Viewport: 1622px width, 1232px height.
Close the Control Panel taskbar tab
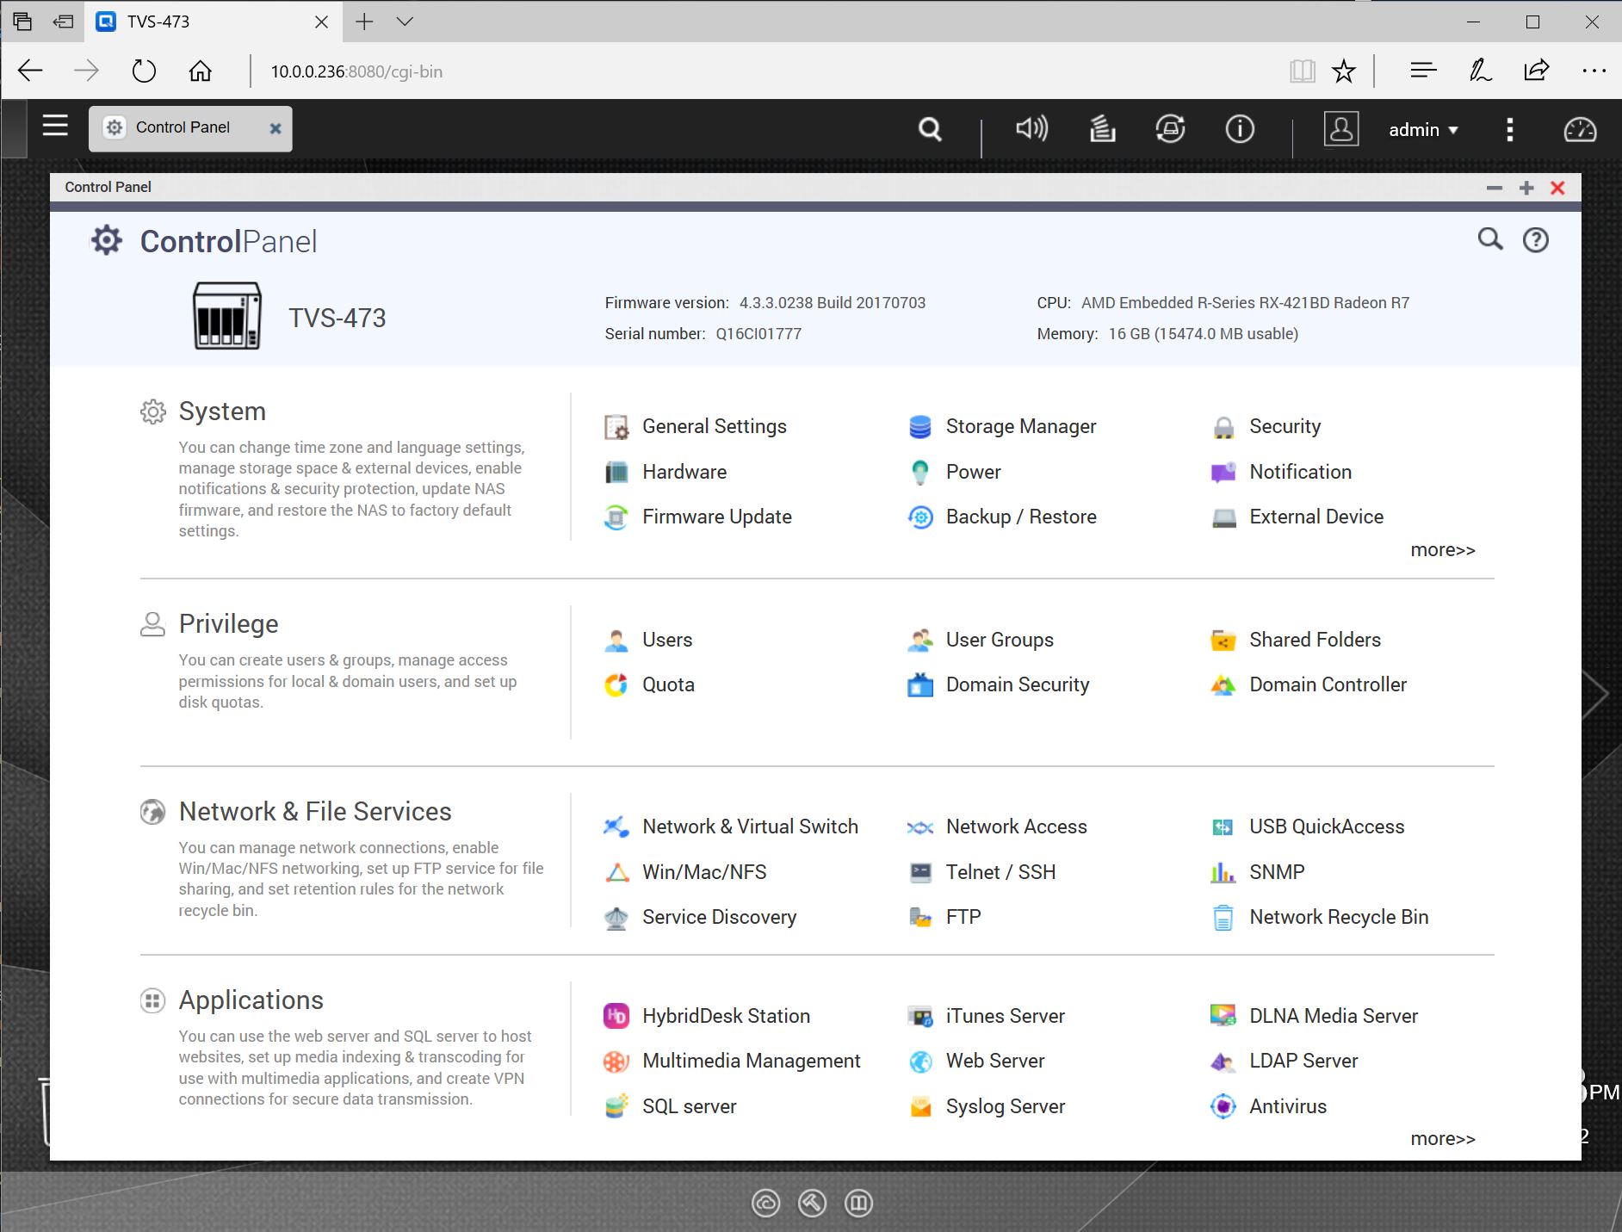pyautogui.click(x=275, y=128)
